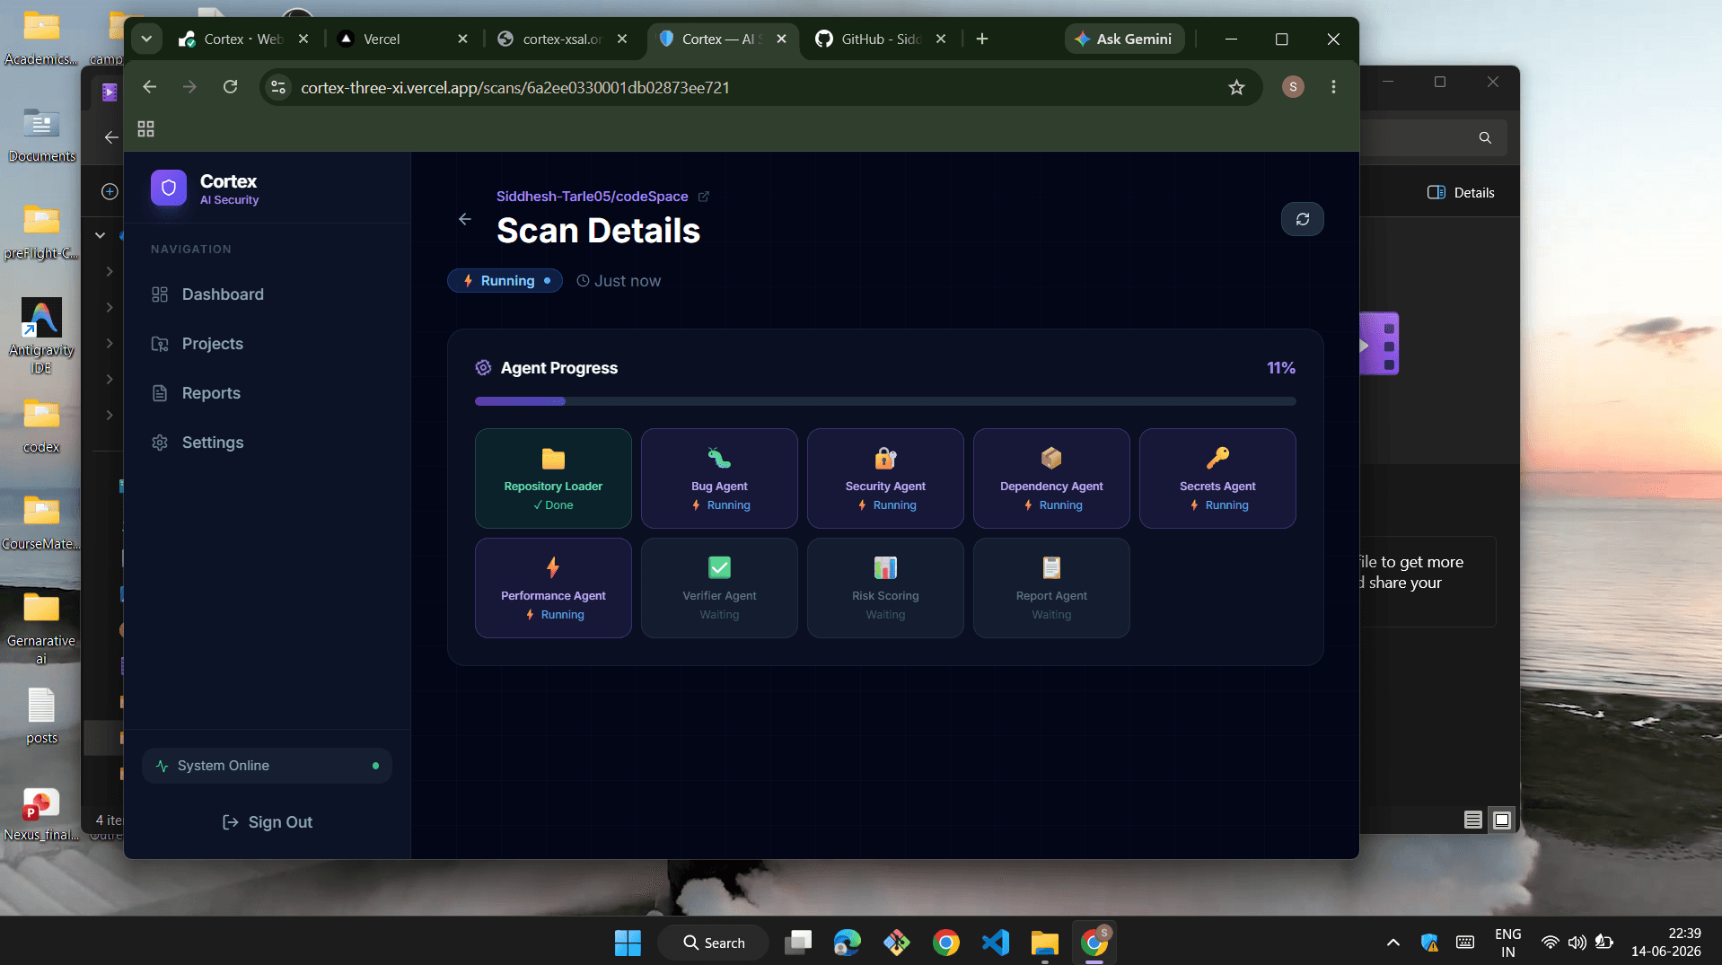Select the Dependency Agent card
Screen dimensions: 1722x965
(1051, 478)
